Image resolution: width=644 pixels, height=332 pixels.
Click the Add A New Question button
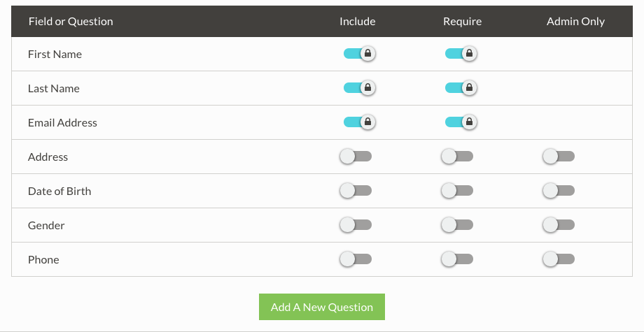pos(322,307)
